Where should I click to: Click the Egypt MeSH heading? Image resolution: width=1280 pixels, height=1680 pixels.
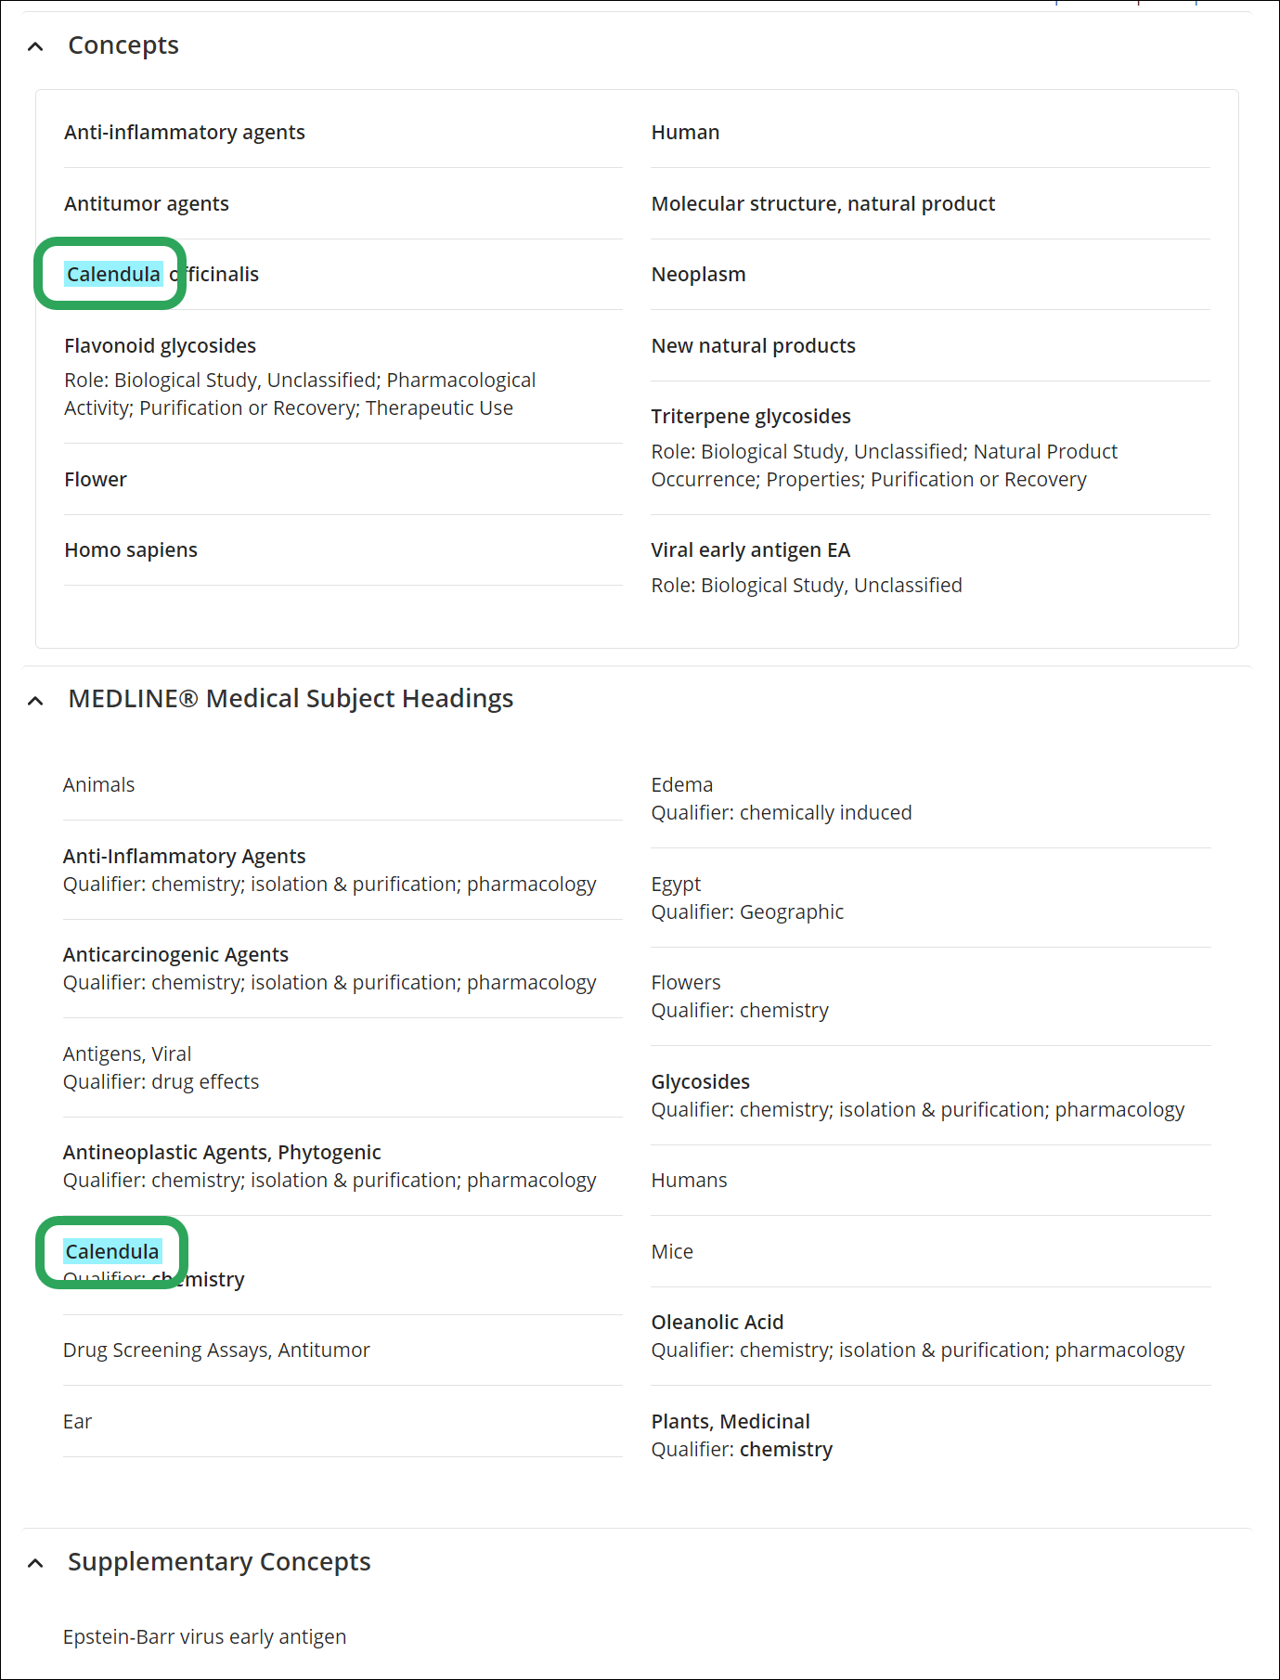point(677,884)
